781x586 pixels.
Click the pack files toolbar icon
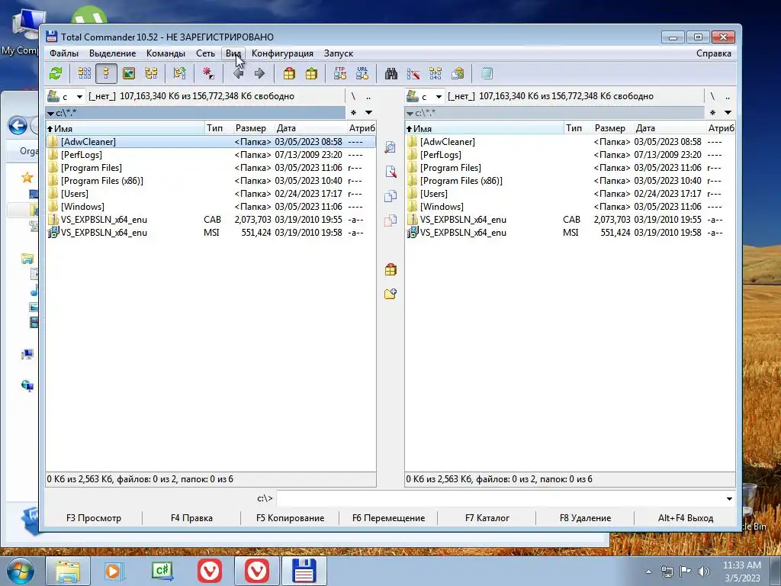click(289, 74)
